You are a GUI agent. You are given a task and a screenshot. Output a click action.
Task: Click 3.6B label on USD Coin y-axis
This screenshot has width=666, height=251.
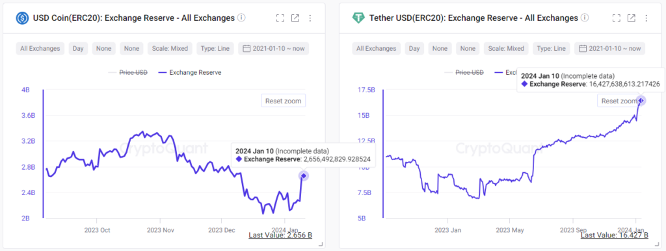click(x=29, y=116)
